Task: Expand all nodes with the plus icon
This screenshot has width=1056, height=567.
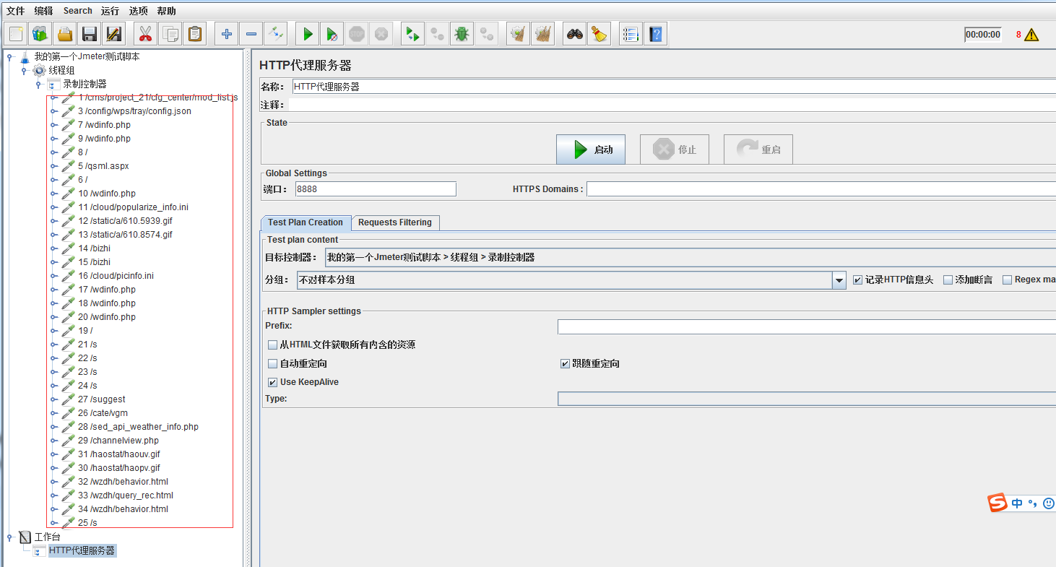Action: [x=227, y=33]
